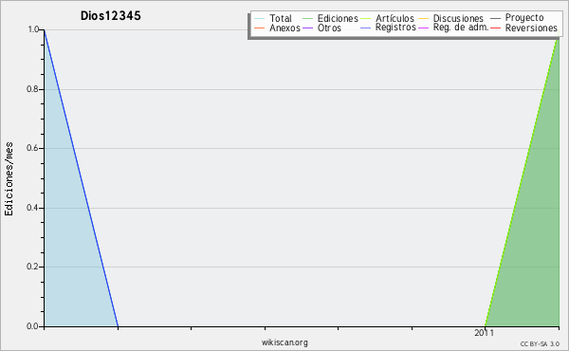The image size is (569, 351).
Task: Click the 0.8 y-axis value
Action: pos(32,89)
